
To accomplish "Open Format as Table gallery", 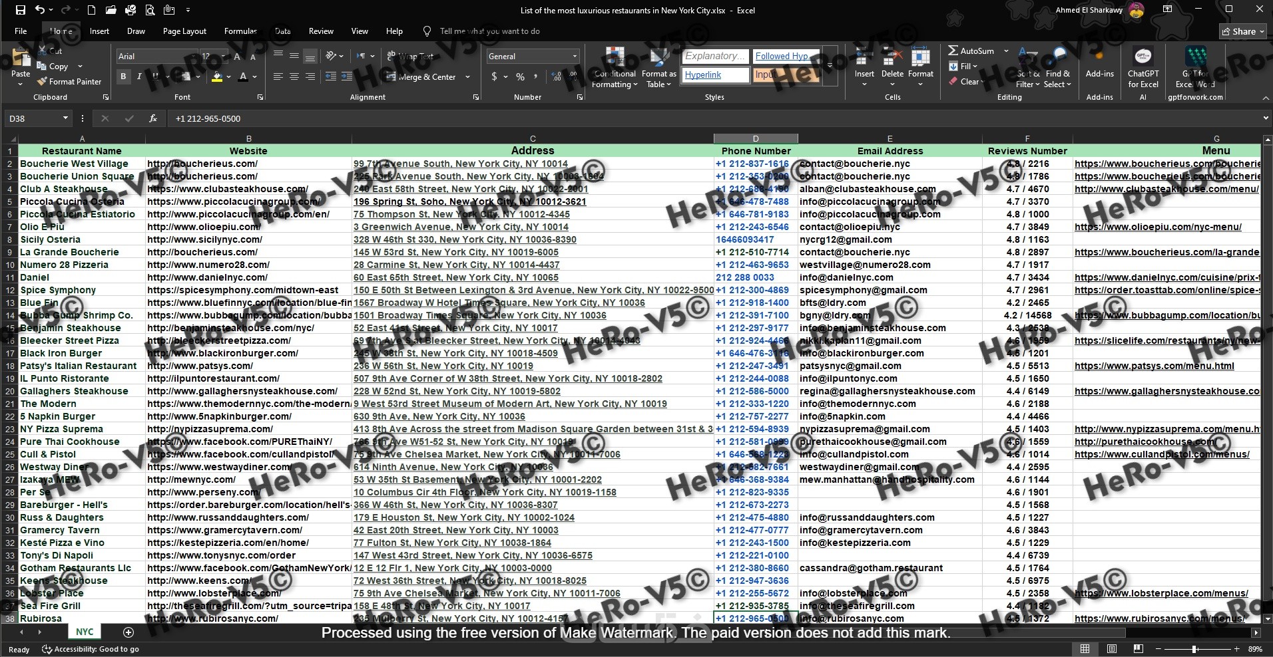I will (x=658, y=68).
